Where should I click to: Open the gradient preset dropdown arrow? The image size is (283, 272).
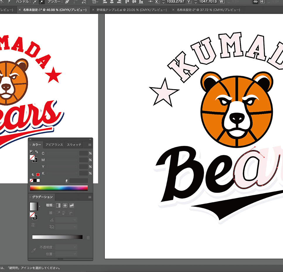40,206
